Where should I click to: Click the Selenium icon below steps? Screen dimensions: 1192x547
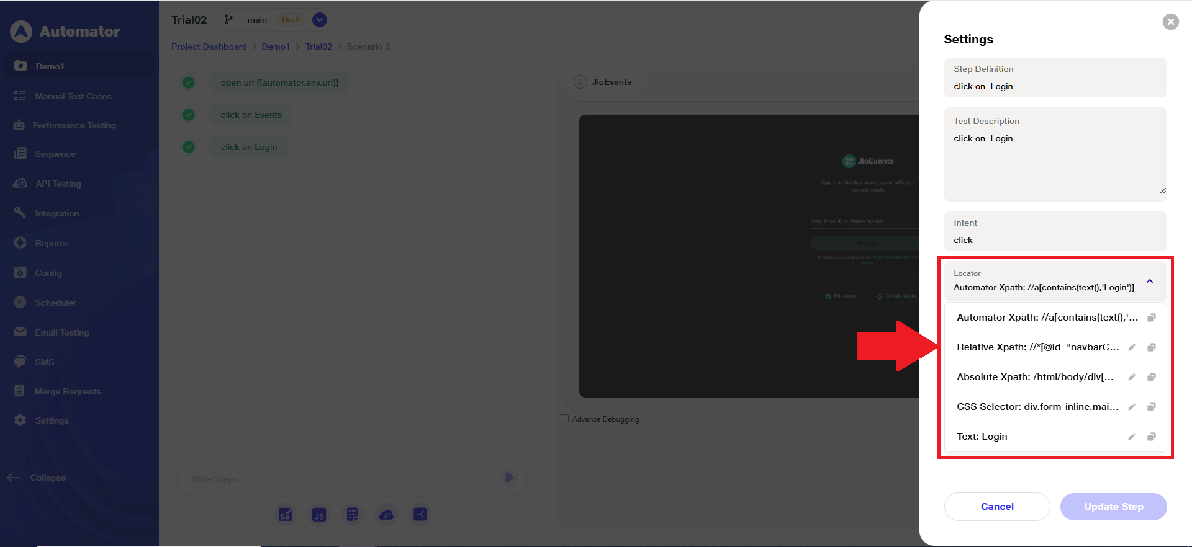(x=286, y=514)
